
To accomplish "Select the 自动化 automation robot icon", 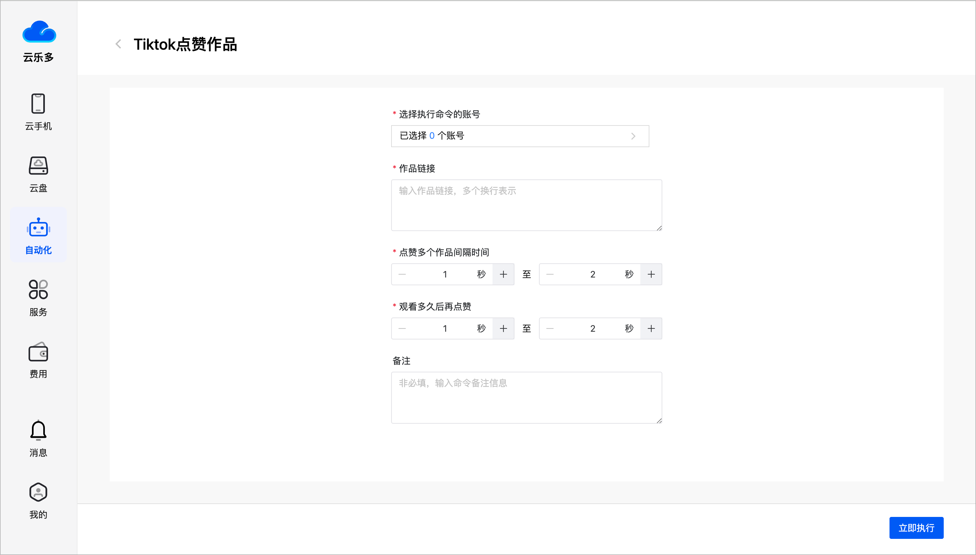I will point(38,227).
